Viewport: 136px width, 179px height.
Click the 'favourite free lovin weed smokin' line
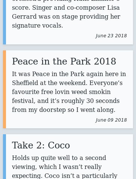pos(61,92)
